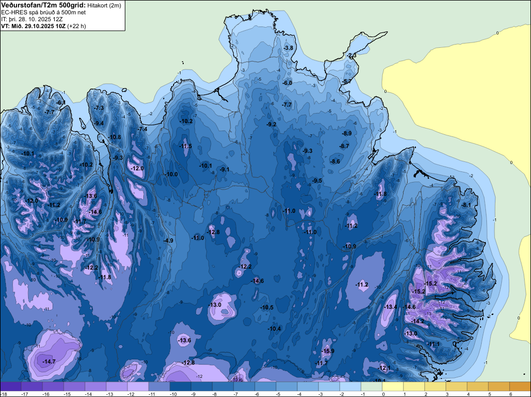This screenshot has width=531, height=397.
Task: Click the map temperature value "-8.7"
Action: pos(344,146)
